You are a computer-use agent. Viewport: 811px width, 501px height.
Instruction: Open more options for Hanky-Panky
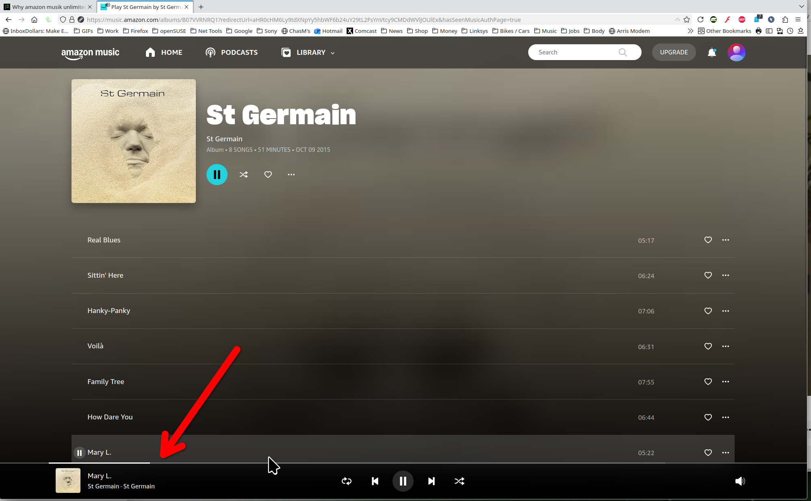(x=725, y=311)
